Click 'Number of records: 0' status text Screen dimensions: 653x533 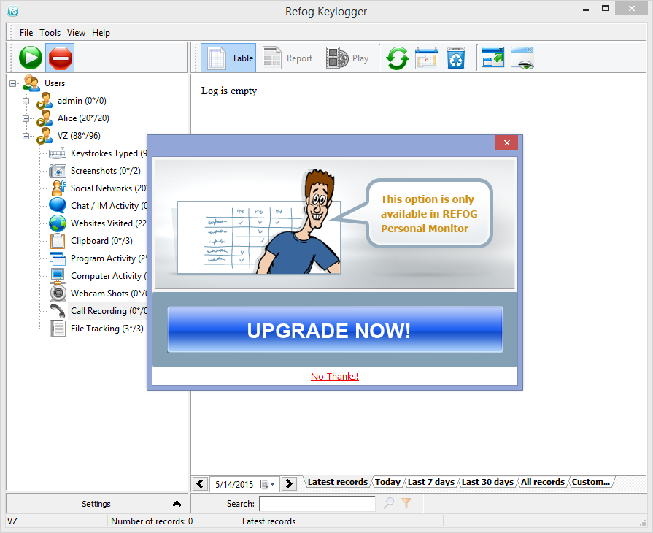click(152, 521)
